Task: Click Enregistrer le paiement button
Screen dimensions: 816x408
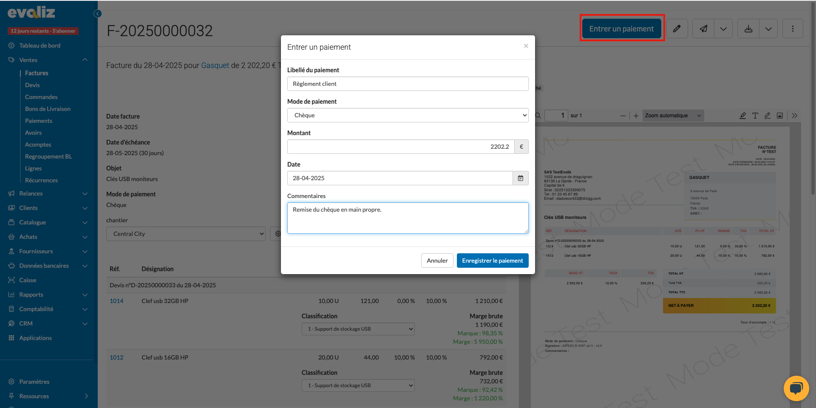Action: pos(492,261)
